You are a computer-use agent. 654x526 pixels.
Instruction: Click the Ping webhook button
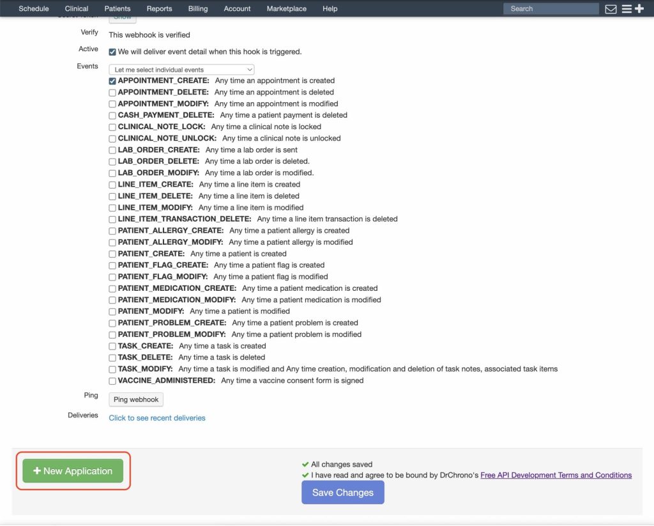(136, 400)
